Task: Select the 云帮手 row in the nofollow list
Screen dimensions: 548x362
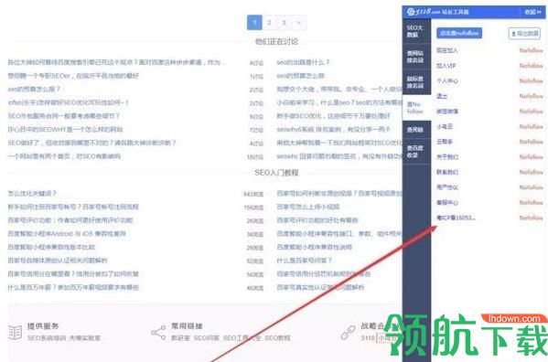Action: [x=489, y=142]
